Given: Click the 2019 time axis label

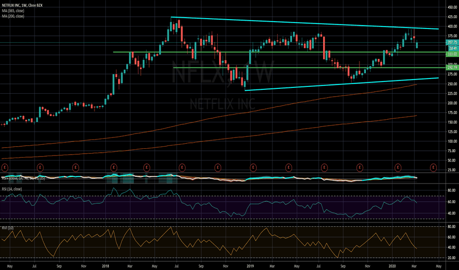Looking at the screenshot, I should click(250, 266).
